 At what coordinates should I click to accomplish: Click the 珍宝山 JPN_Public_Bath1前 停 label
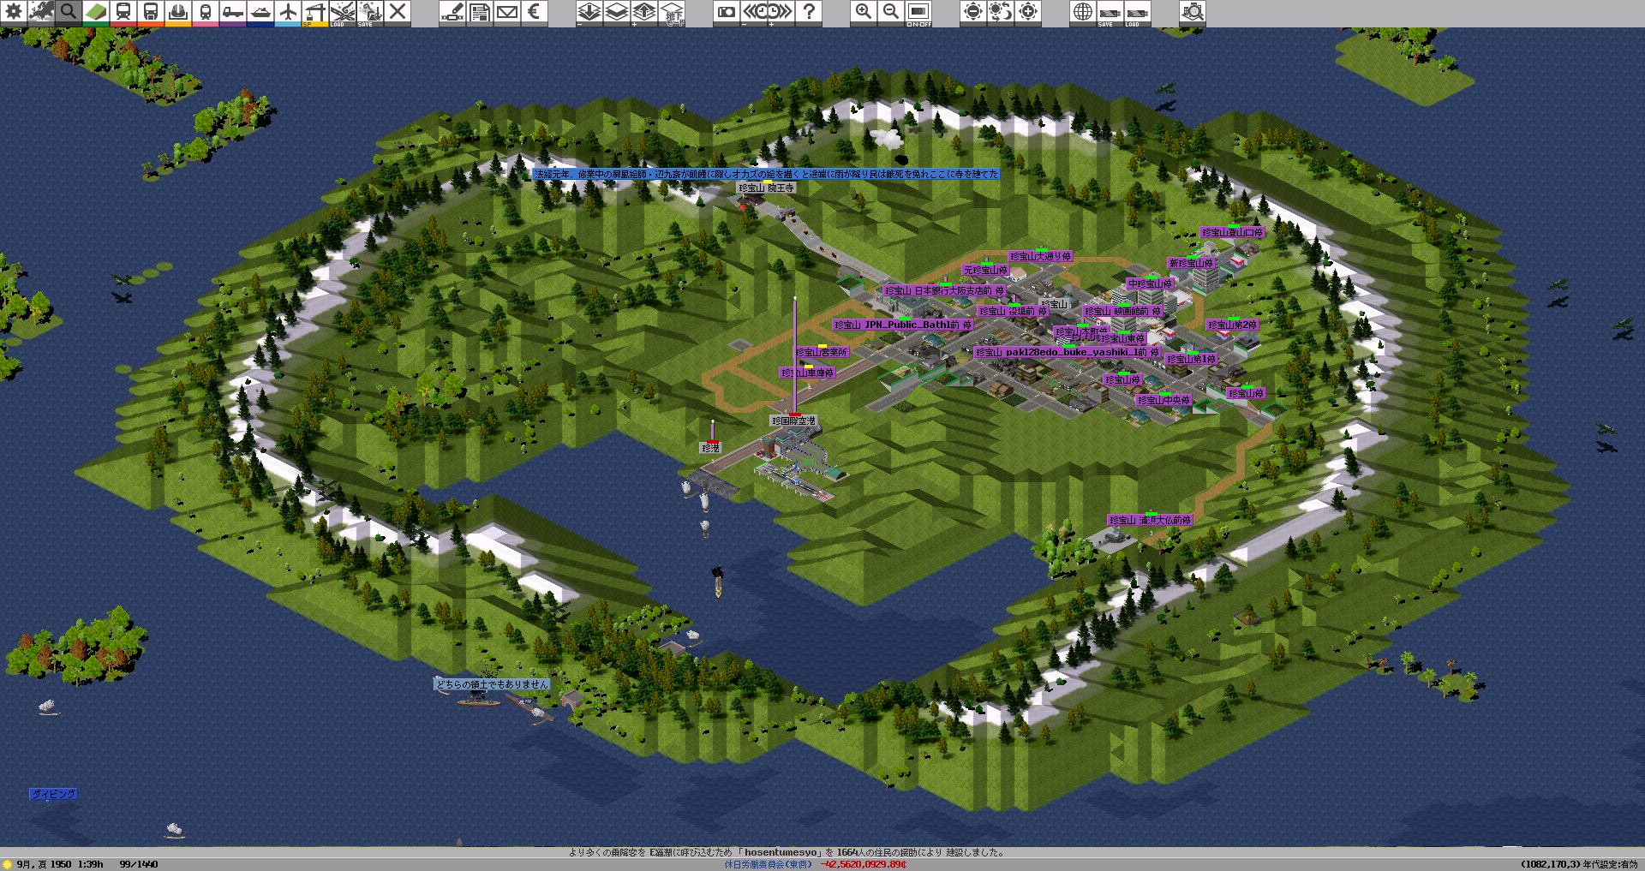(903, 325)
